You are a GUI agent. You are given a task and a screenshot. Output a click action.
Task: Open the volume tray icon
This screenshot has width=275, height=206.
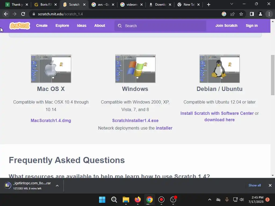tap(242, 200)
